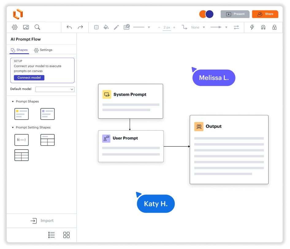Increase line width with plus stepper
Viewport: 290px width, 249px height.
tap(174, 27)
